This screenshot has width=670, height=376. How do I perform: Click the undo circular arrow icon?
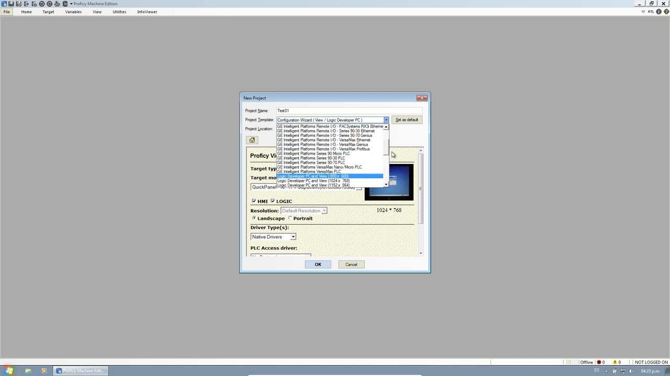coord(42,4)
